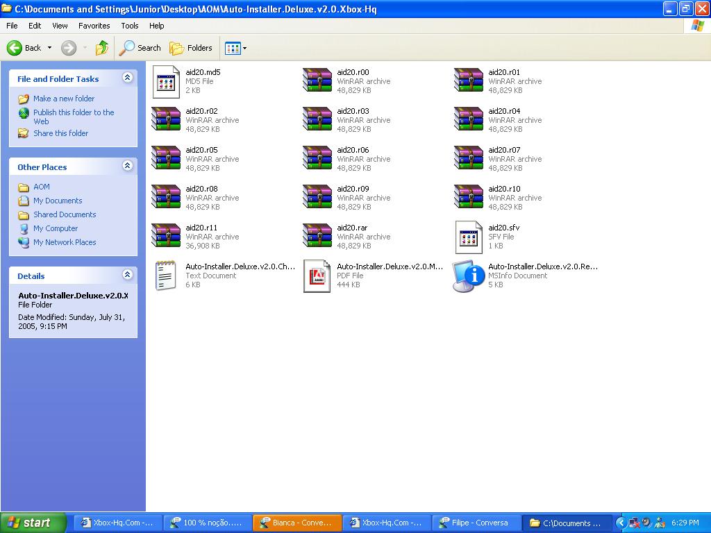Click C:\Documents taskbar button

tap(565, 523)
